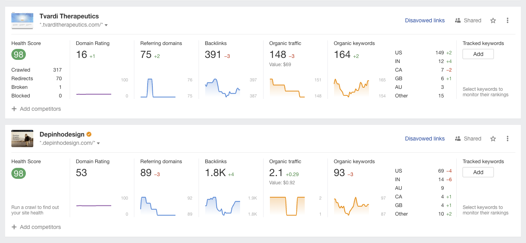The image size is (526, 243).
Task: Add tracked keywords for Tvardi Therapeutics
Action: [478, 54]
